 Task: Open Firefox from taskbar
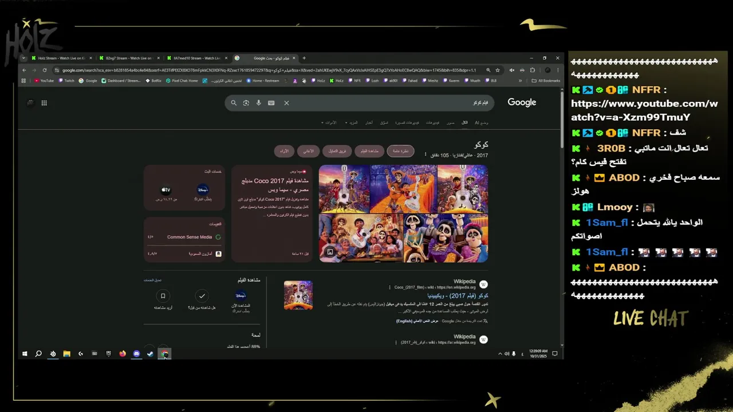[x=123, y=354]
